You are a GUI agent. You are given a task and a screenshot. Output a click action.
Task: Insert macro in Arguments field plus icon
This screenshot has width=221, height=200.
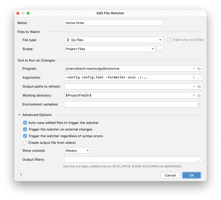[x=194, y=77]
